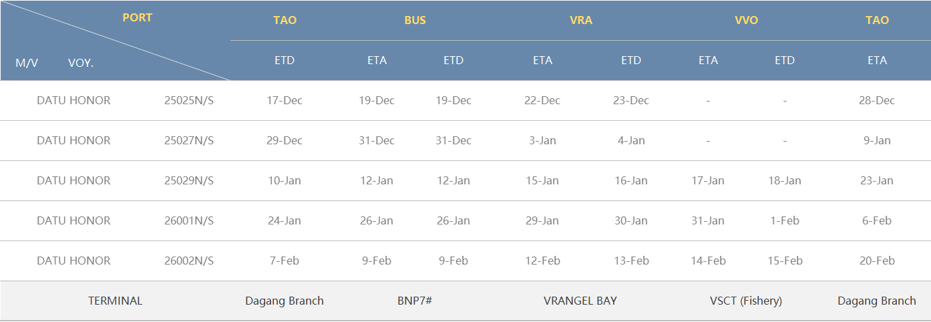Select voyage number 25025N/S

point(189,100)
